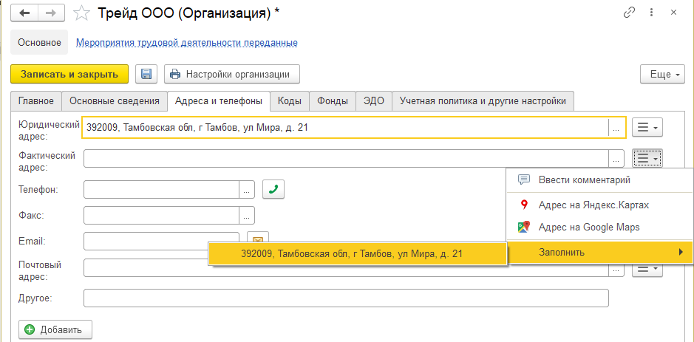
Task: Click the Другое input field
Action: (346, 298)
